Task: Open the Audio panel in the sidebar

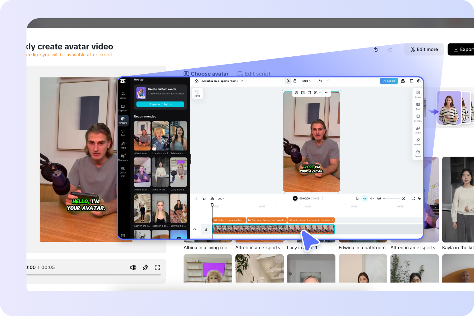Action: pyautogui.click(x=123, y=145)
